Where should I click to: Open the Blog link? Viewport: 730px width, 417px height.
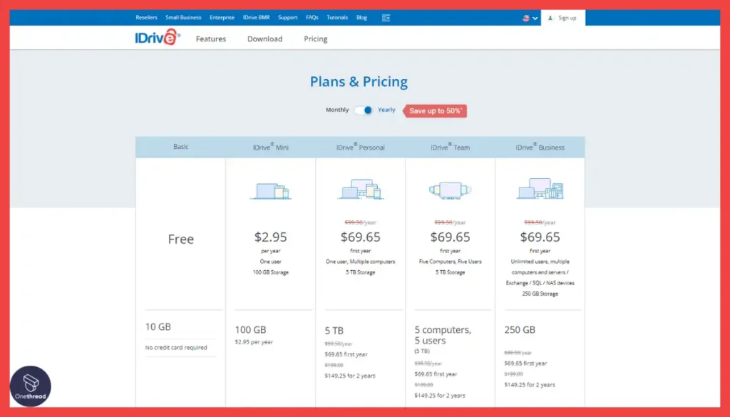[361, 17]
